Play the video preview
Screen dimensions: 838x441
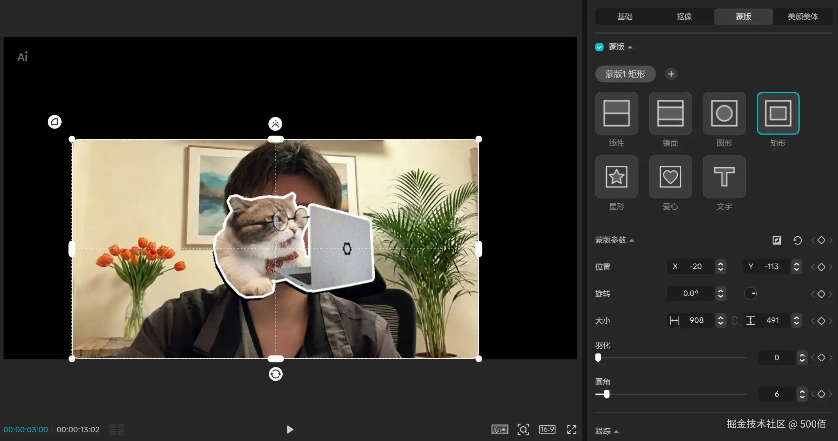coord(290,429)
